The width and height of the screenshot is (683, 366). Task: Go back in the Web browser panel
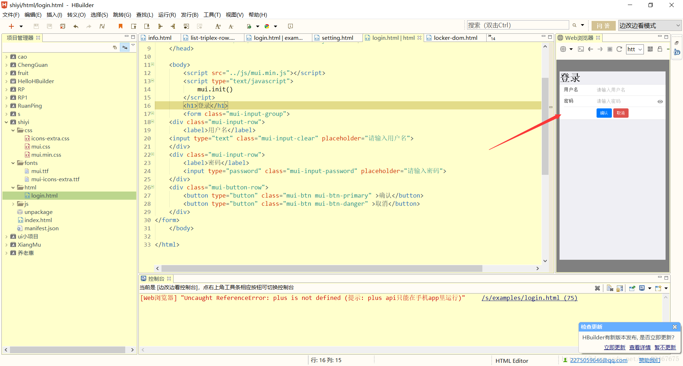pos(591,49)
